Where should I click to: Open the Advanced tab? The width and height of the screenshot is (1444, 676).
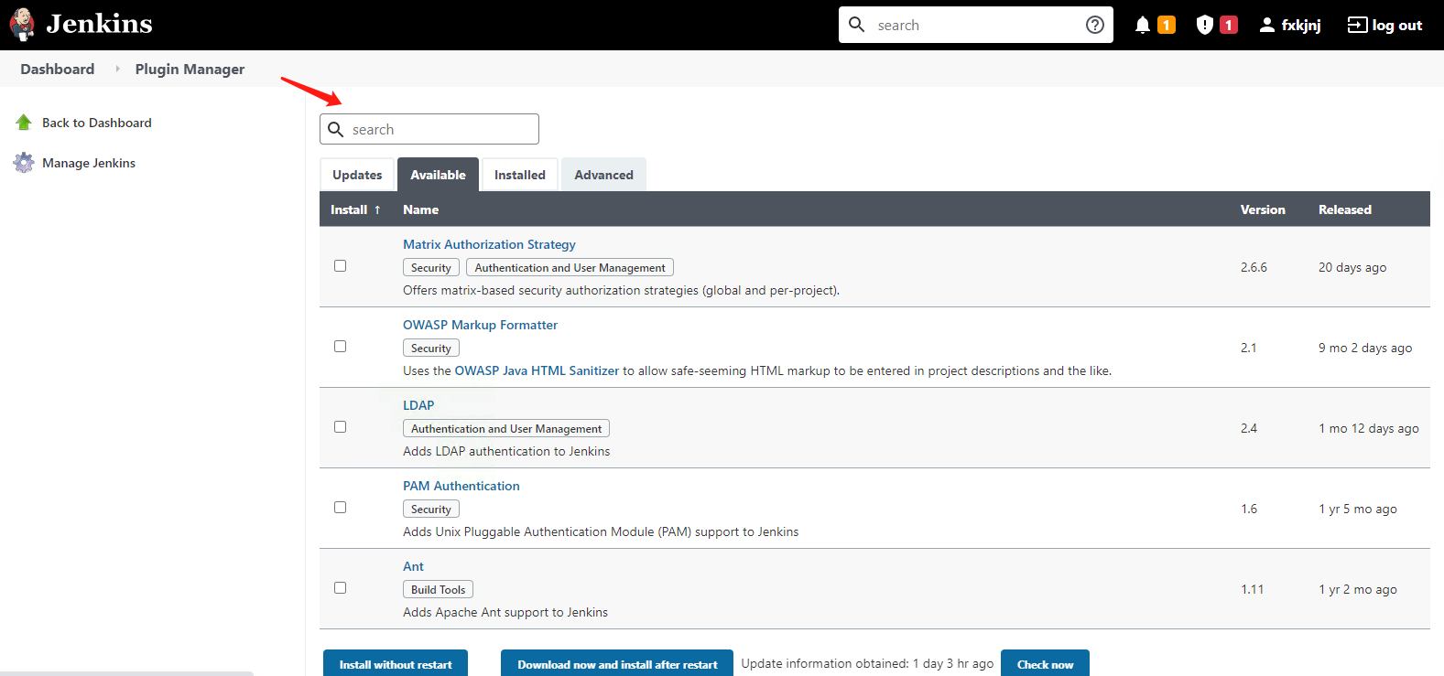click(603, 175)
